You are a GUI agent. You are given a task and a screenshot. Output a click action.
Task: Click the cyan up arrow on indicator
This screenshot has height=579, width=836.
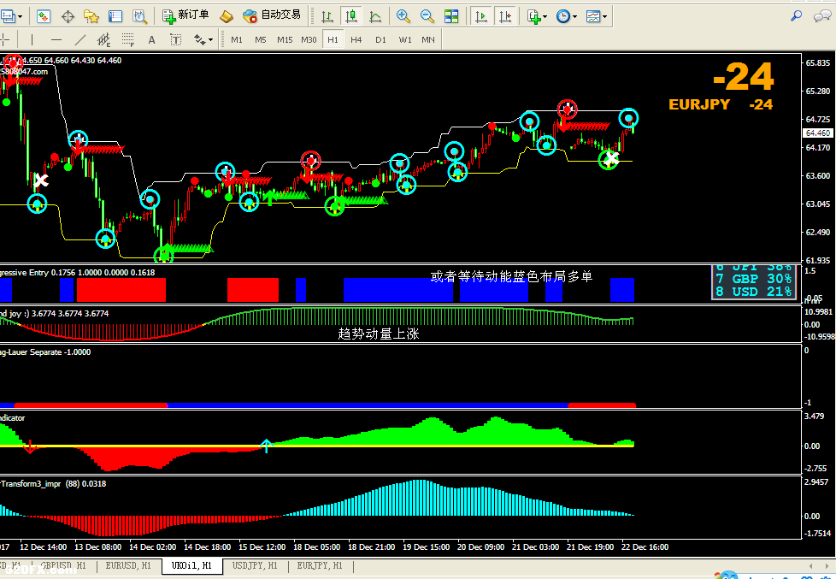point(266,445)
